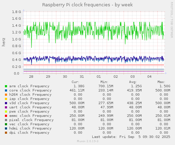
Task: Click the 1.4 G y-axis label
Action: (x=17, y=25)
